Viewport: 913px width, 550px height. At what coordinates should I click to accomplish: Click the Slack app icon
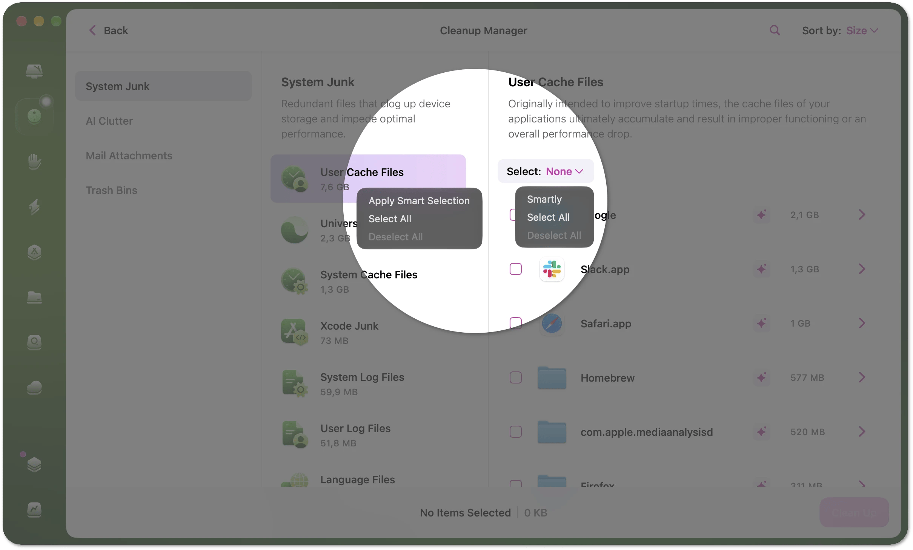(x=552, y=269)
